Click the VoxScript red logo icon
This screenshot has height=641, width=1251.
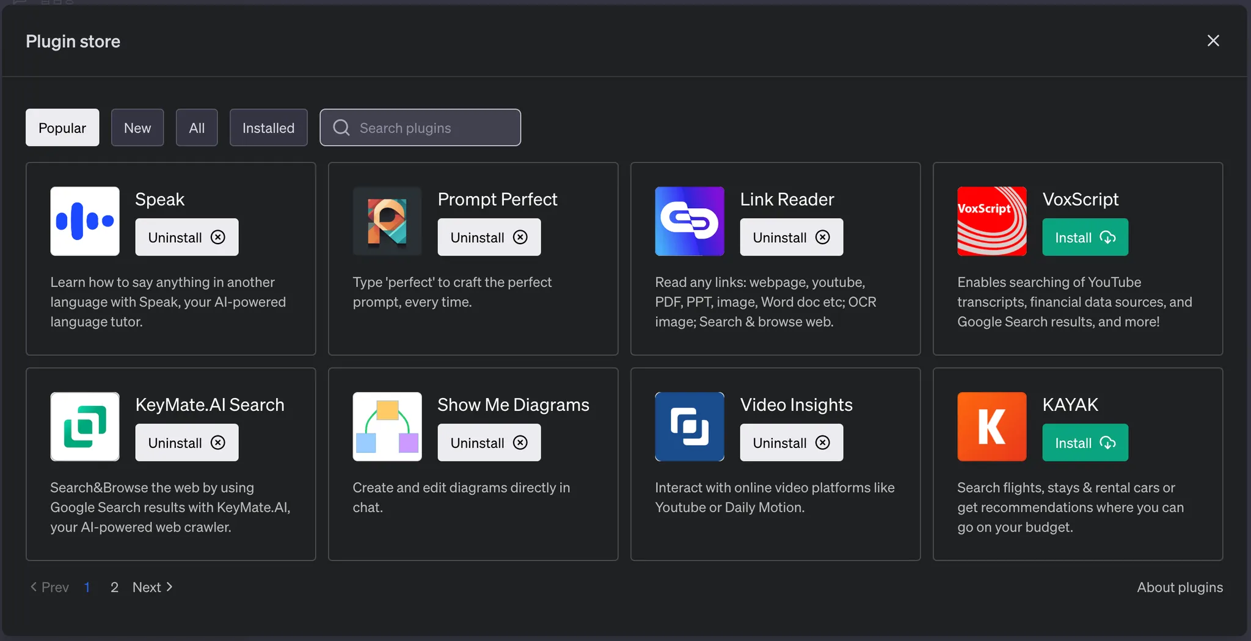click(x=991, y=221)
